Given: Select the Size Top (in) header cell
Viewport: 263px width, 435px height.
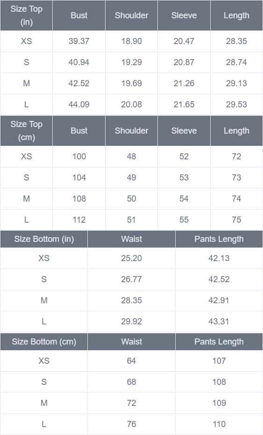Looking at the screenshot, I should point(26,15).
